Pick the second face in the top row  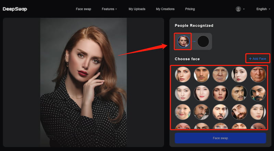202,74
